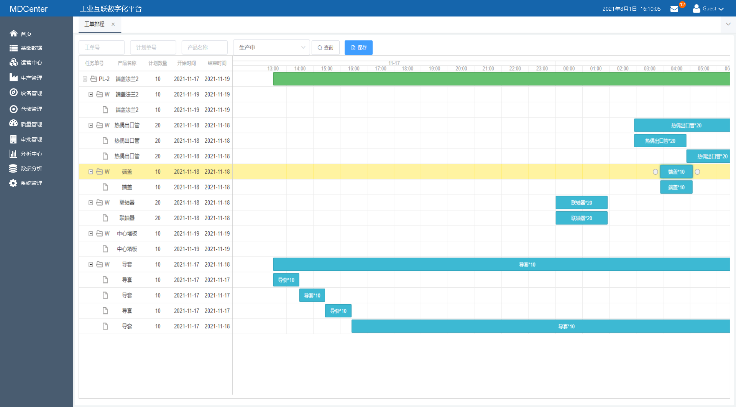The width and height of the screenshot is (736, 407).
Task: Collapse the 联轴器 parent task row
Action: 90,203
